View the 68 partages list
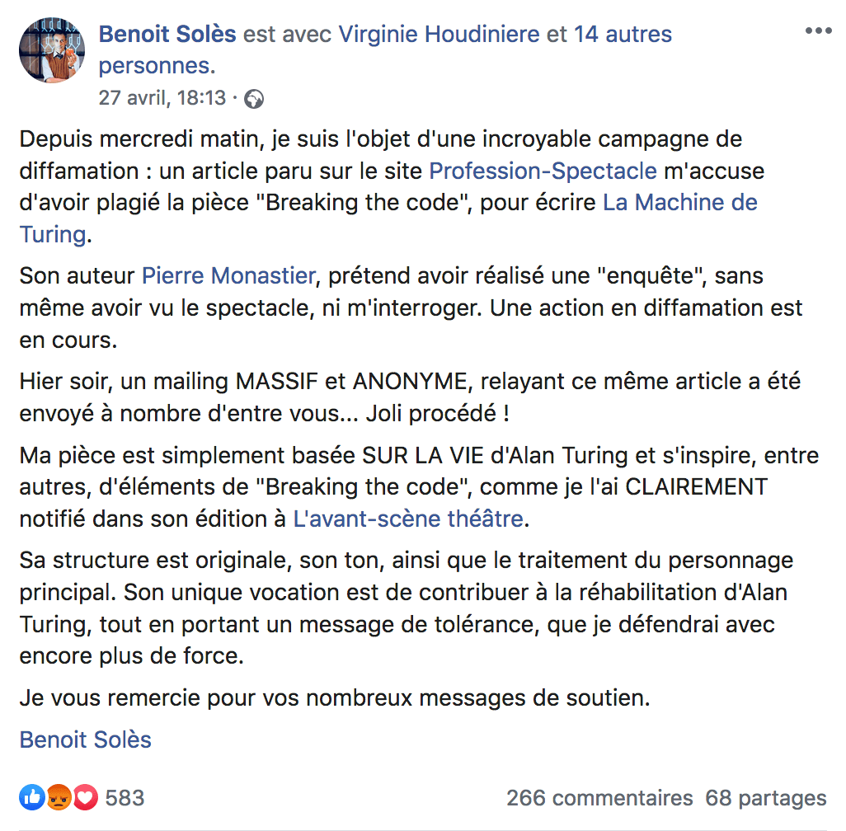Screen dimensions: 846x831 [x=765, y=798]
